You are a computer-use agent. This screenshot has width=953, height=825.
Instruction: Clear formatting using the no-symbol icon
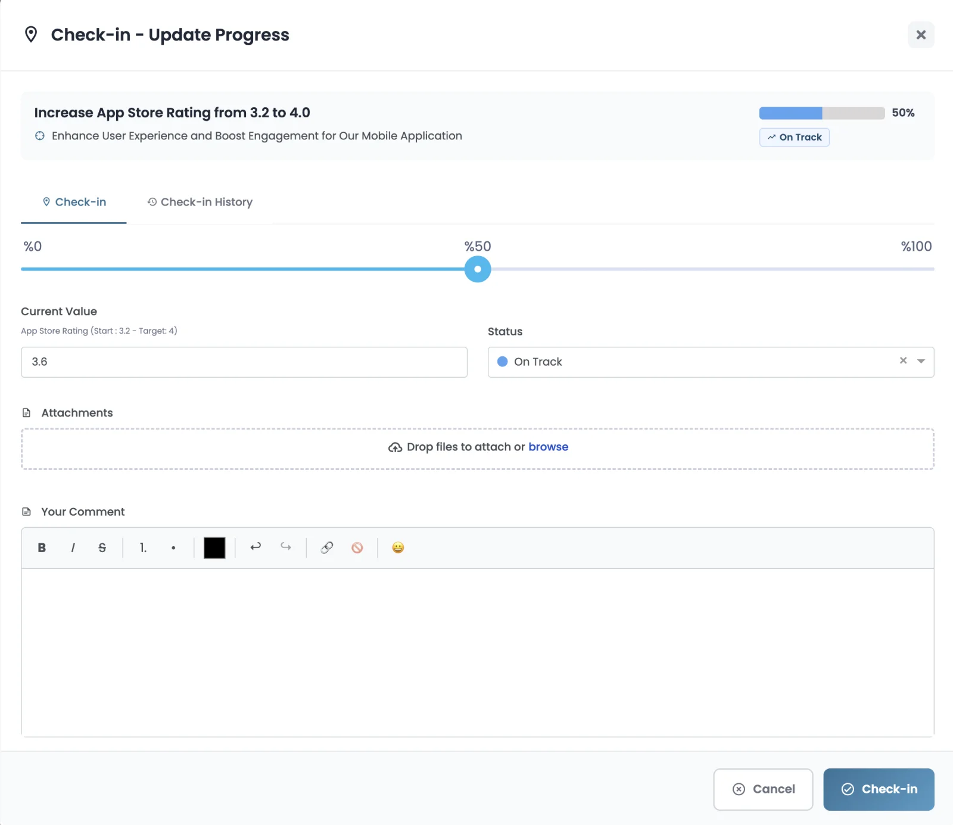(357, 547)
